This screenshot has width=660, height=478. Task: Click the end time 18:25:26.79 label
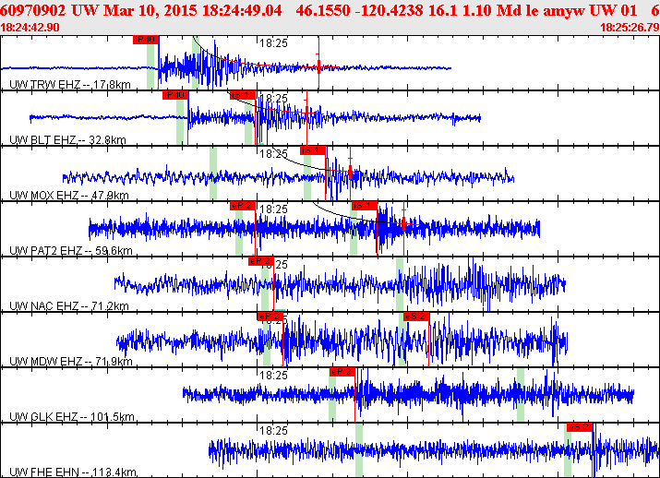point(630,28)
